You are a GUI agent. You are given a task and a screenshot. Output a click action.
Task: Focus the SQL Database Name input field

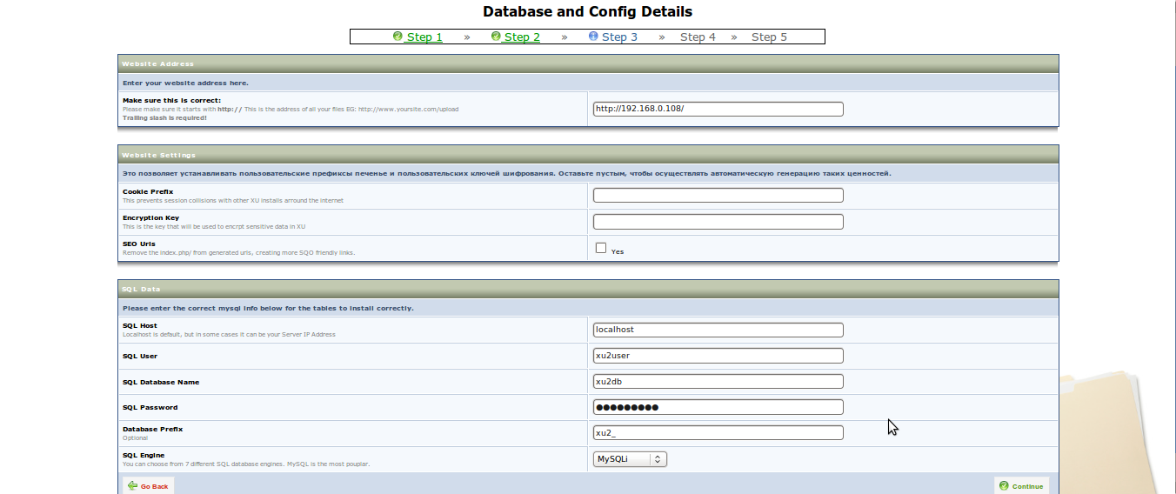(718, 381)
